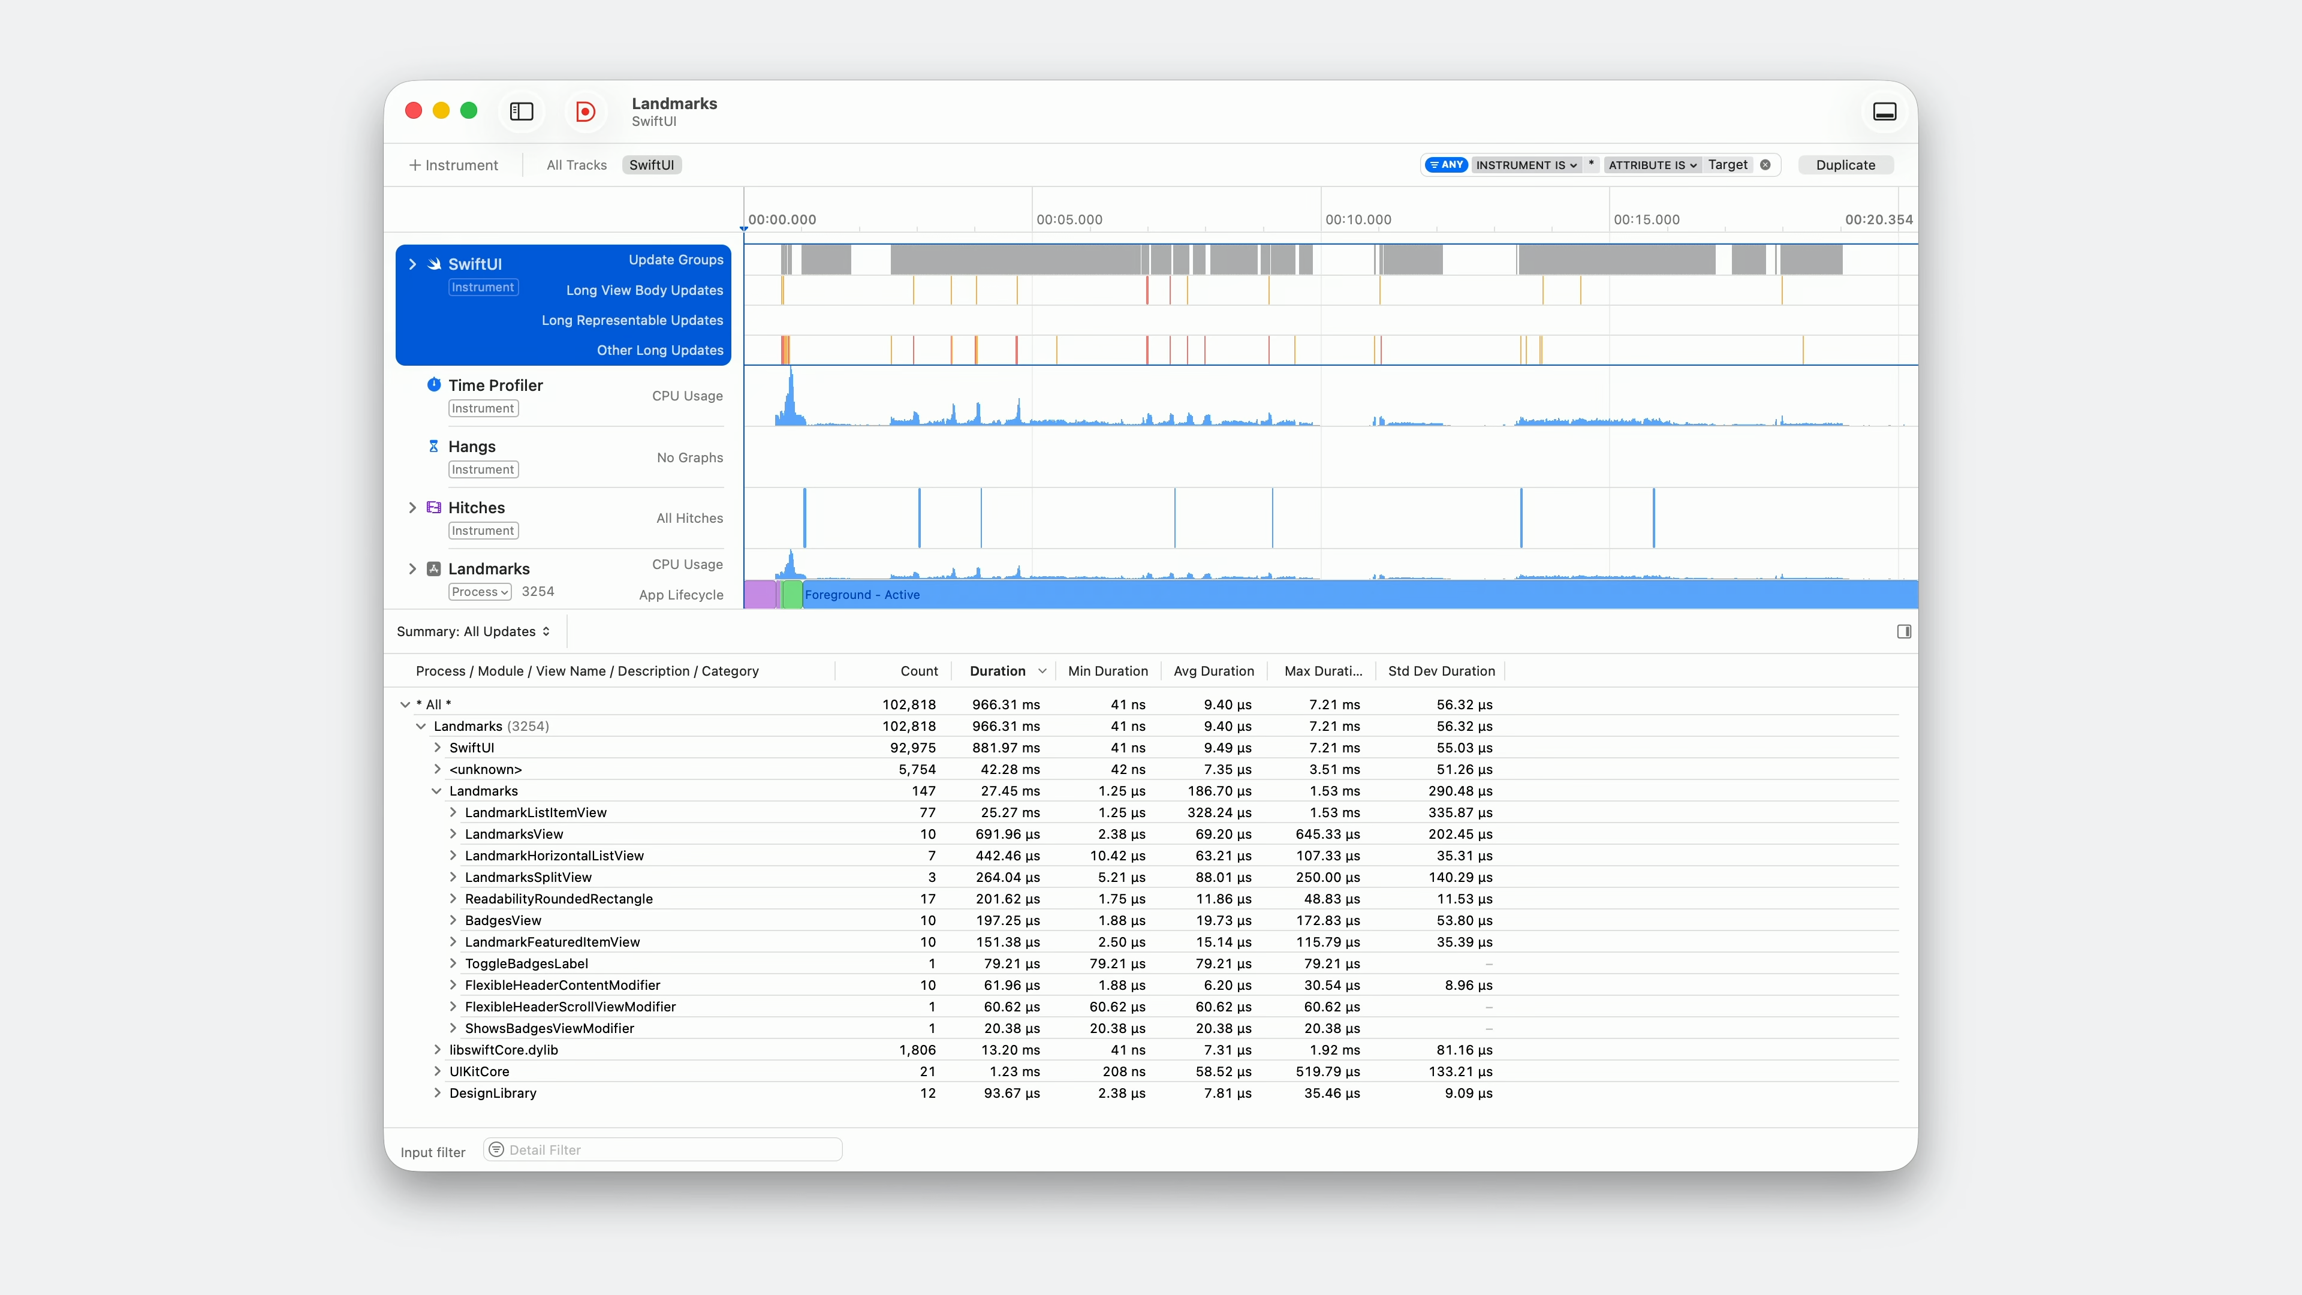
Task: Open the ATTRIBUTE IS filter dropdown
Action: click(x=1652, y=164)
